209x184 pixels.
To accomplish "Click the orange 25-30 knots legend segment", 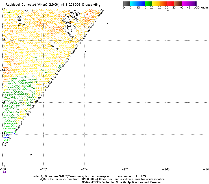I will 163,3.
